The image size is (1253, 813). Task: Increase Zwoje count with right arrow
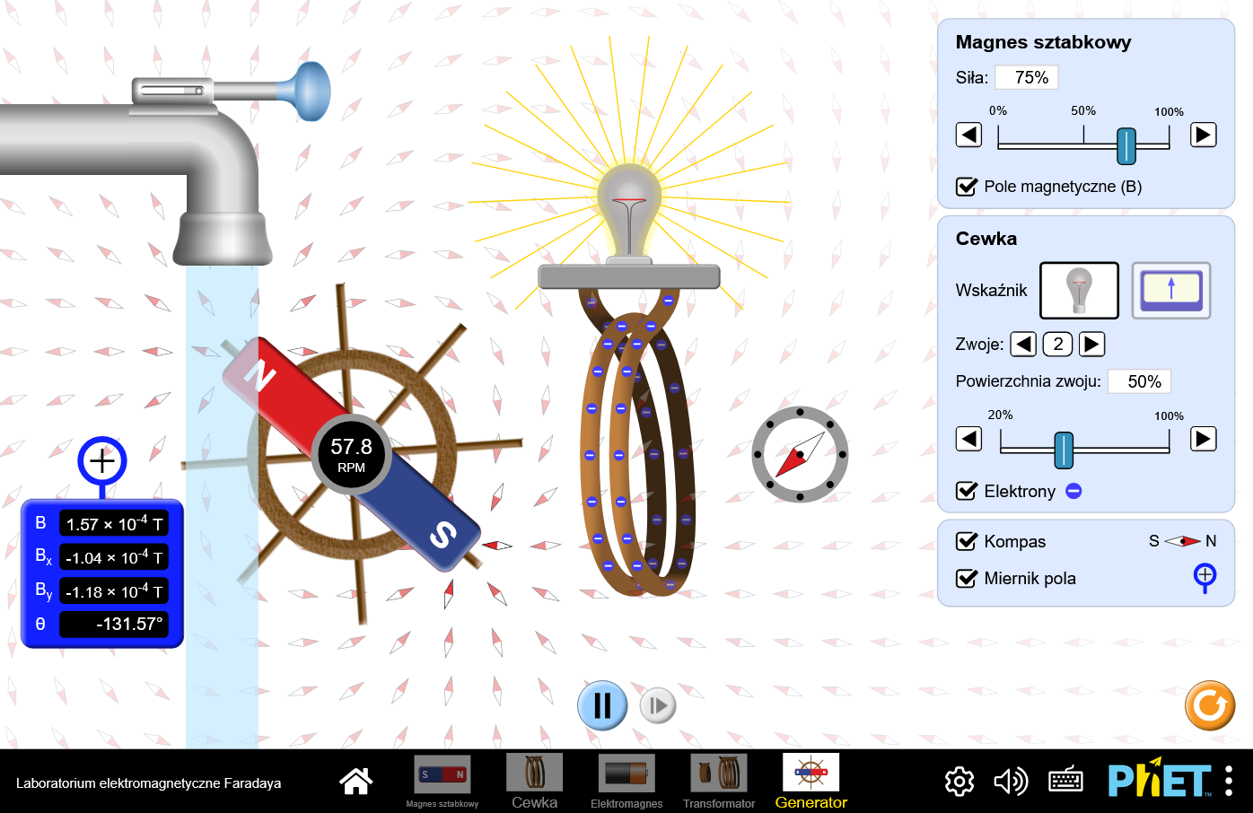click(1091, 345)
